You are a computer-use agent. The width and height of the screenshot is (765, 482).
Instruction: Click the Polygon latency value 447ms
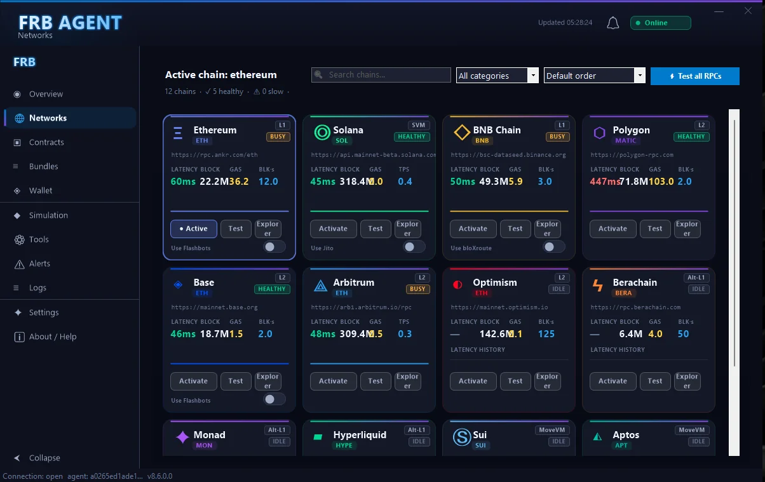[x=605, y=182]
